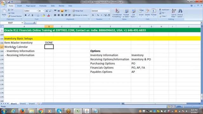This screenshot has height=114, width=203.
Task: Click AutoSum
Action: (164, 10)
